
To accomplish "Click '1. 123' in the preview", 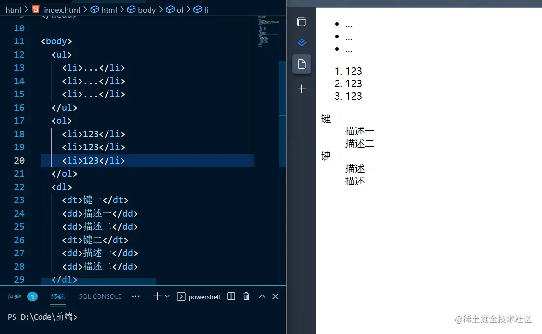I will (348, 71).
